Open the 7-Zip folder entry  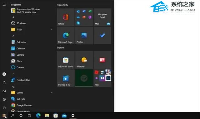[x=32, y=30]
